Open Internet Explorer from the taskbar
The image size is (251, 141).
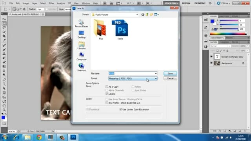coord(16,137)
